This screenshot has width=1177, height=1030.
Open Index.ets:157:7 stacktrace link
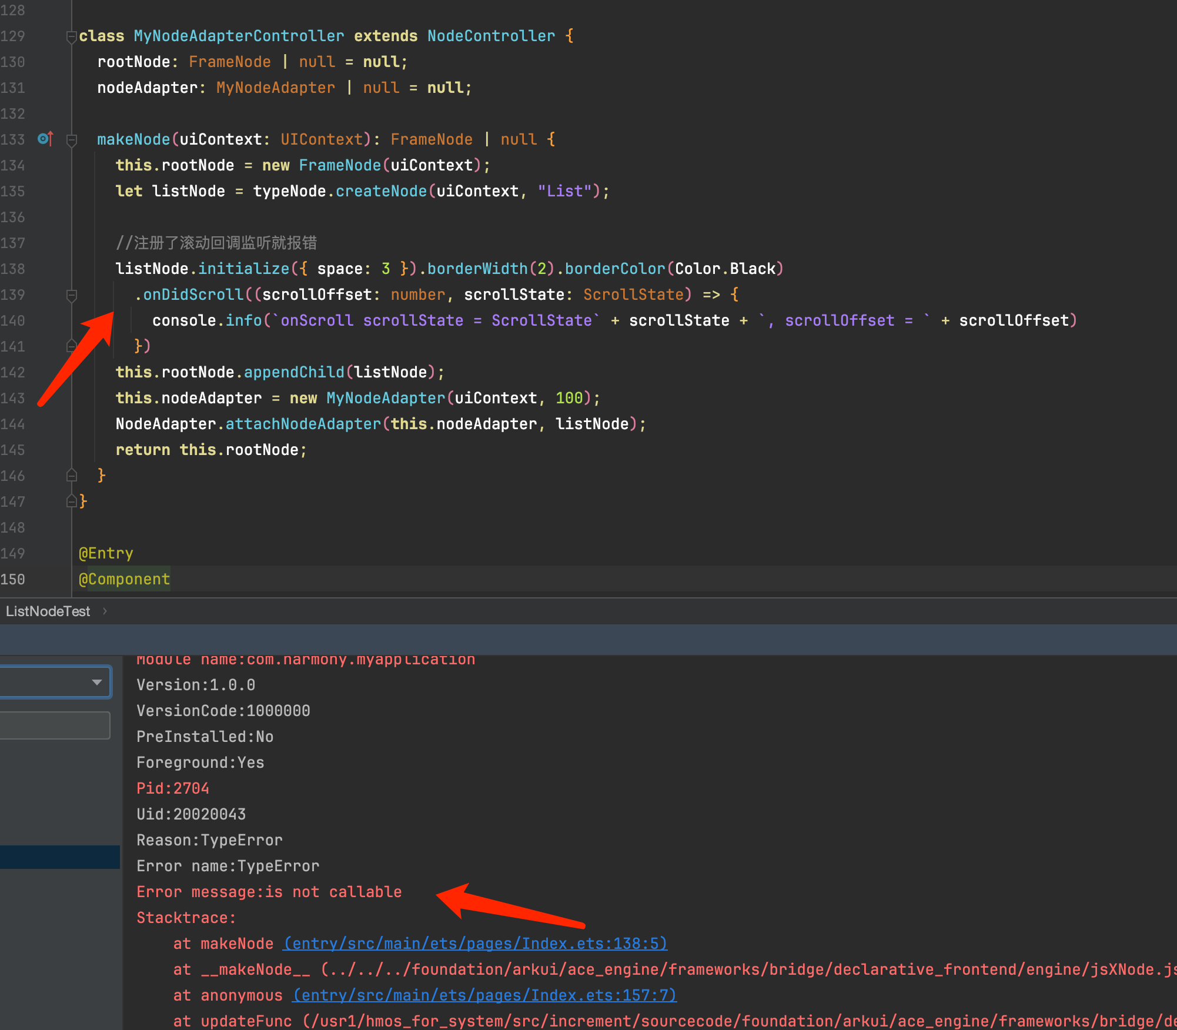tap(484, 995)
